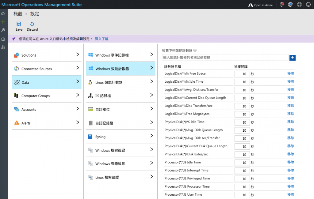This screenshot has height=199, width=314.
Task: Click the Save disk icon
Action: click(19, 24)
